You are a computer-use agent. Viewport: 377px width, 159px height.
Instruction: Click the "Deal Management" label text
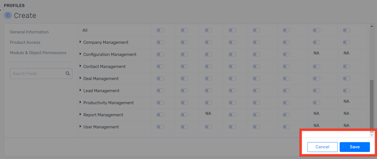101,79
